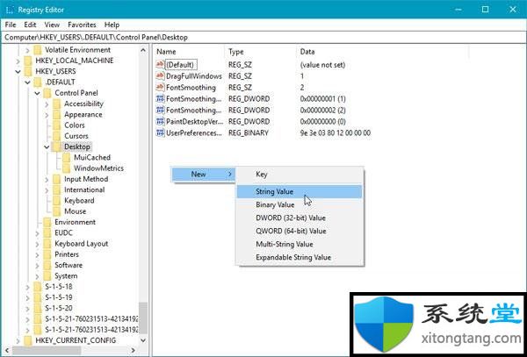Collapse the Control Panel key chevron
The image size is (527, 357).
(x=37, y=93)
